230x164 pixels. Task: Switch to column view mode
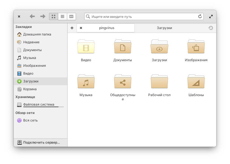(x=71, y=16)
